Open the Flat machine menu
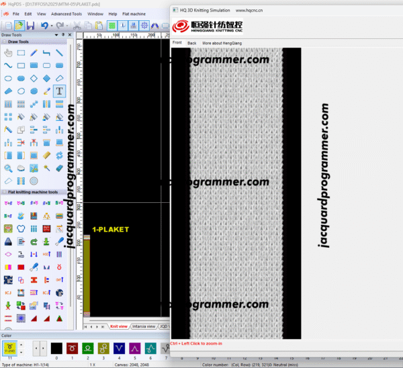Screen dimensions: 403x368 (x=133, y=13)
